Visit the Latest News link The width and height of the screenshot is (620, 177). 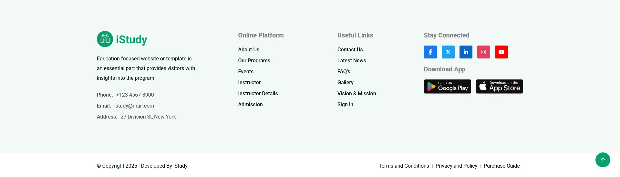(x=352, y=60)
